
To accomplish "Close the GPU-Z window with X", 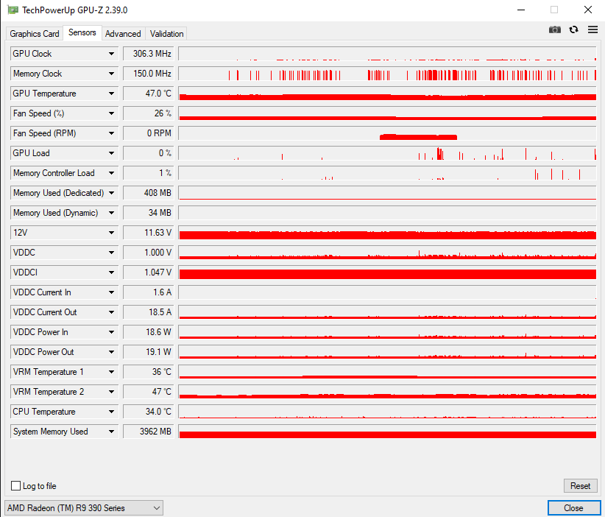I will 587,10.
